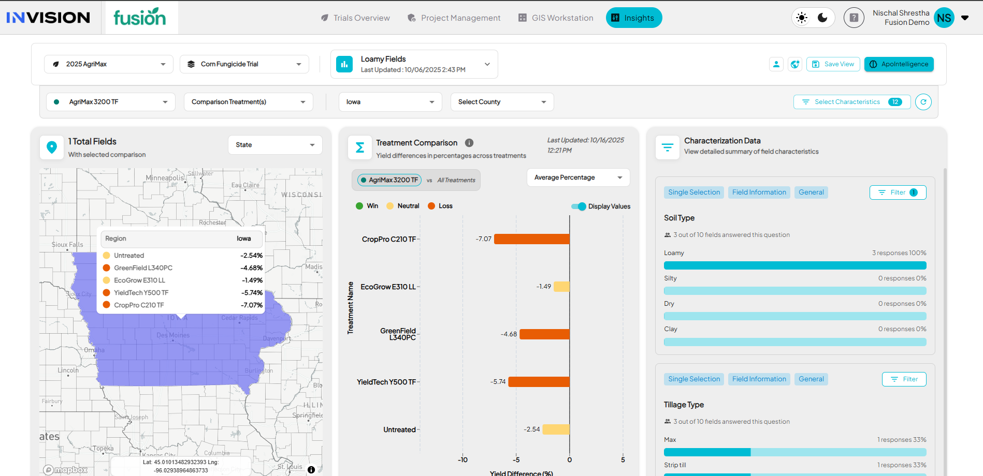
Task: Click the Characterization Data filter icon
Action: (x=668, y=147)
